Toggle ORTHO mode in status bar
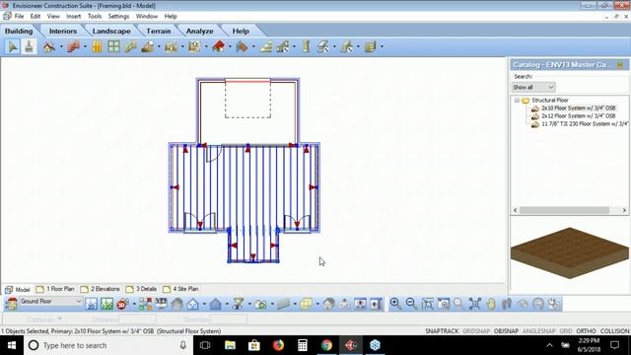Image resolution: width=631 pixels, height=355 pixels. coord(586,331)
